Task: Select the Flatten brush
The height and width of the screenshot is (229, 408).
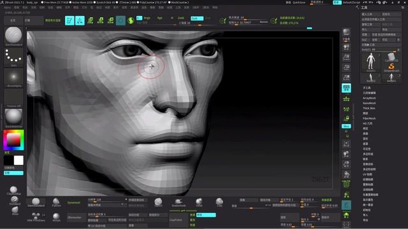Action: (x=56, y=202)
